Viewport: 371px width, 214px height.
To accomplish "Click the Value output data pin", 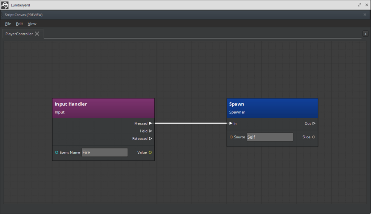I will tap(150, 152).
